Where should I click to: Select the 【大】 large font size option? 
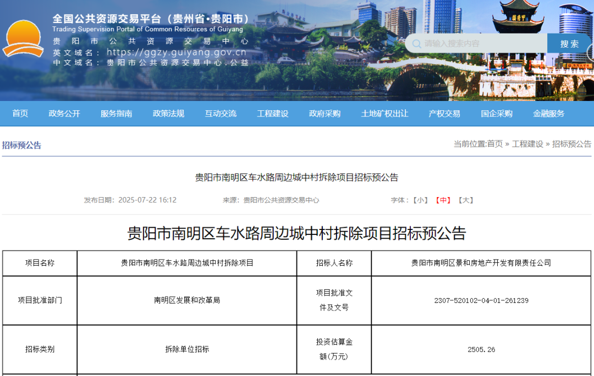466,200
